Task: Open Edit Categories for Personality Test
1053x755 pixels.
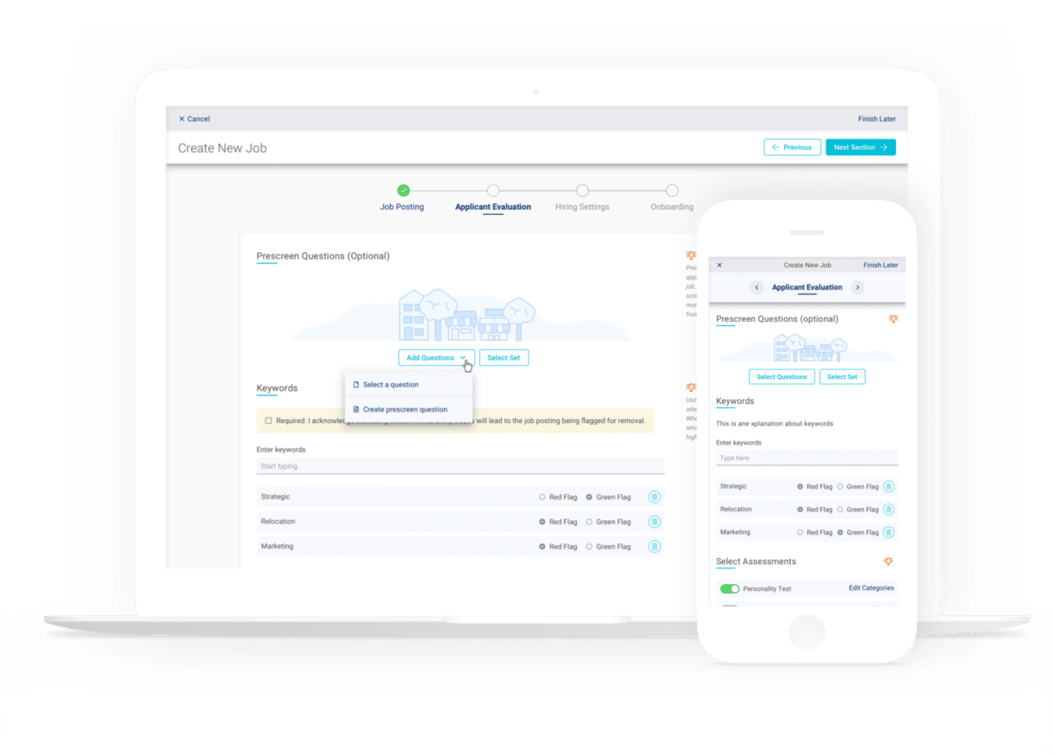Action: tap(871, 587)
